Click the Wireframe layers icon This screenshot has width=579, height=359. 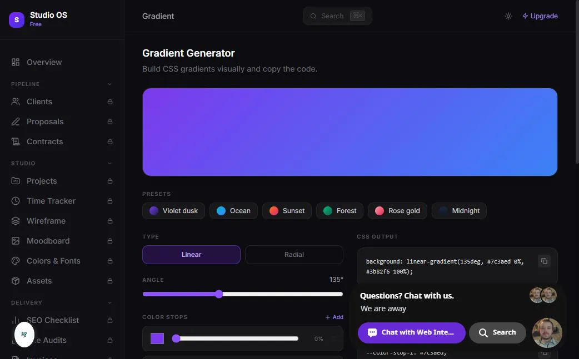coord(16,221)
